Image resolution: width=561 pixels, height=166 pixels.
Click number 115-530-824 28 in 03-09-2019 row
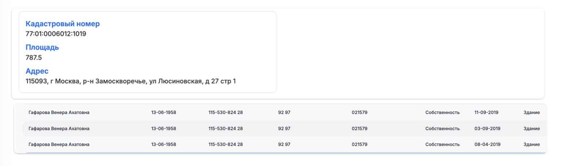[226, 129]
